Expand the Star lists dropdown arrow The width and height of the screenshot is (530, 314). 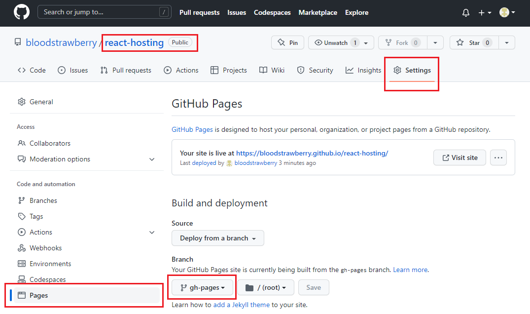point(507,42)
